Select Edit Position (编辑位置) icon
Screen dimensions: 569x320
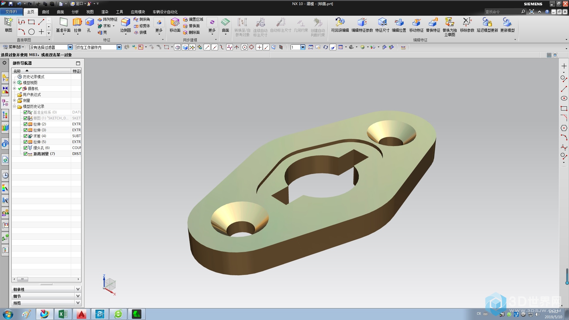(x=399, y=25)
